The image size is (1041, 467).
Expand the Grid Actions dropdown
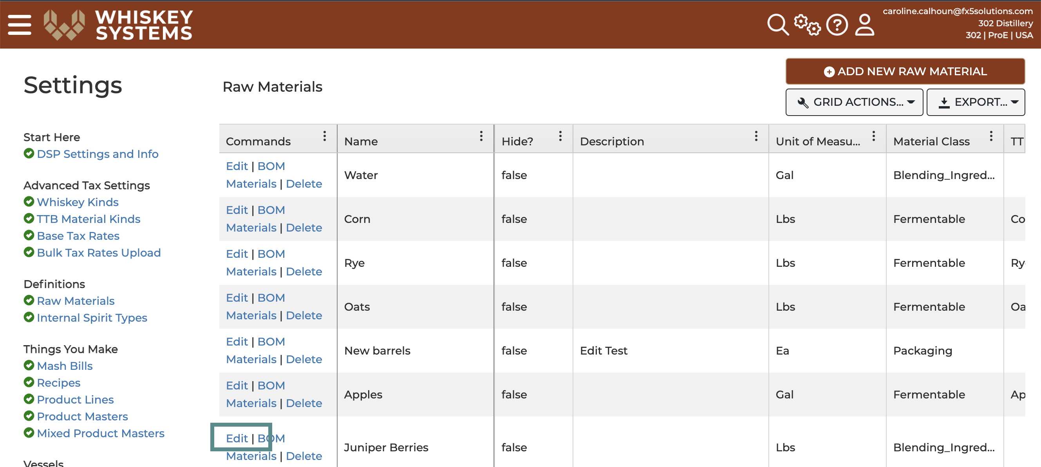[854, 102]
